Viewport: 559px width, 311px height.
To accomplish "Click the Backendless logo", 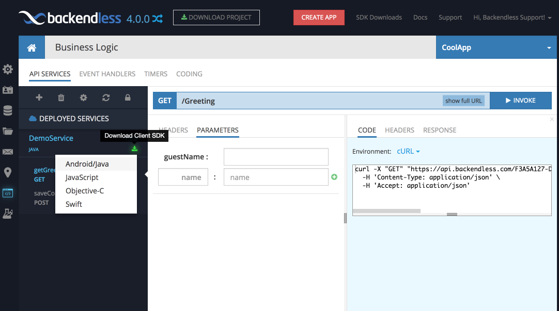I will coord(70,18).
